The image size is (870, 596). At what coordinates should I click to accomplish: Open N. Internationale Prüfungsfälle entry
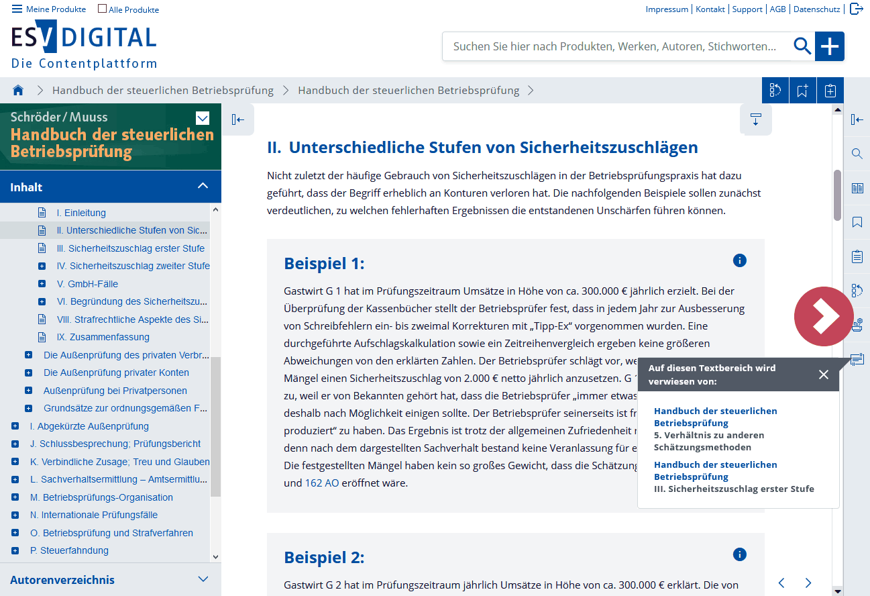click(x=94, y=515)
